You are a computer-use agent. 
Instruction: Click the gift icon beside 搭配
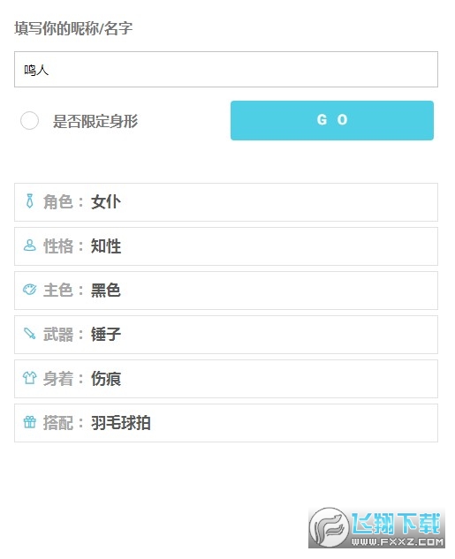point(29,422)
